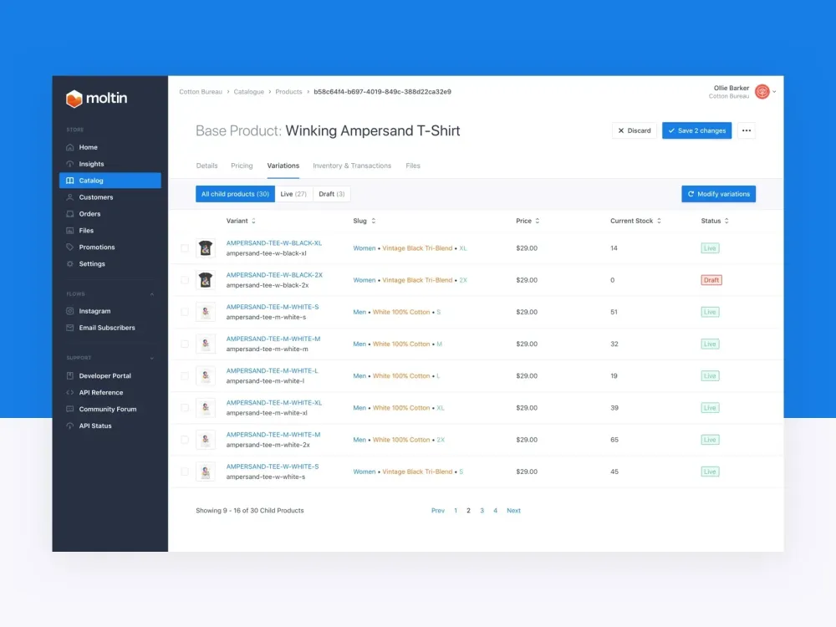Collapse the Flows sidebar section

pyautogui.click(x=152, y=294)
